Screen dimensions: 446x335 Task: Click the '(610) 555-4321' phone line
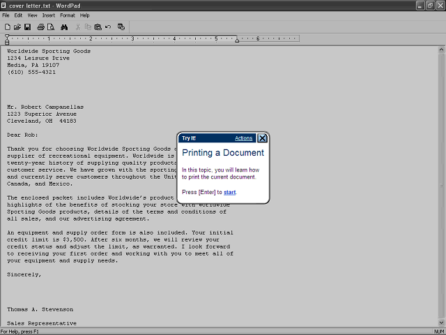(31, 72)
